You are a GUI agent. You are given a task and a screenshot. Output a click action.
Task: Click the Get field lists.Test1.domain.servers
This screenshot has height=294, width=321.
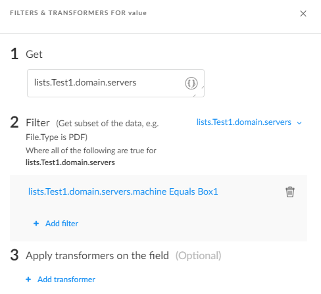tap(116, 83)
